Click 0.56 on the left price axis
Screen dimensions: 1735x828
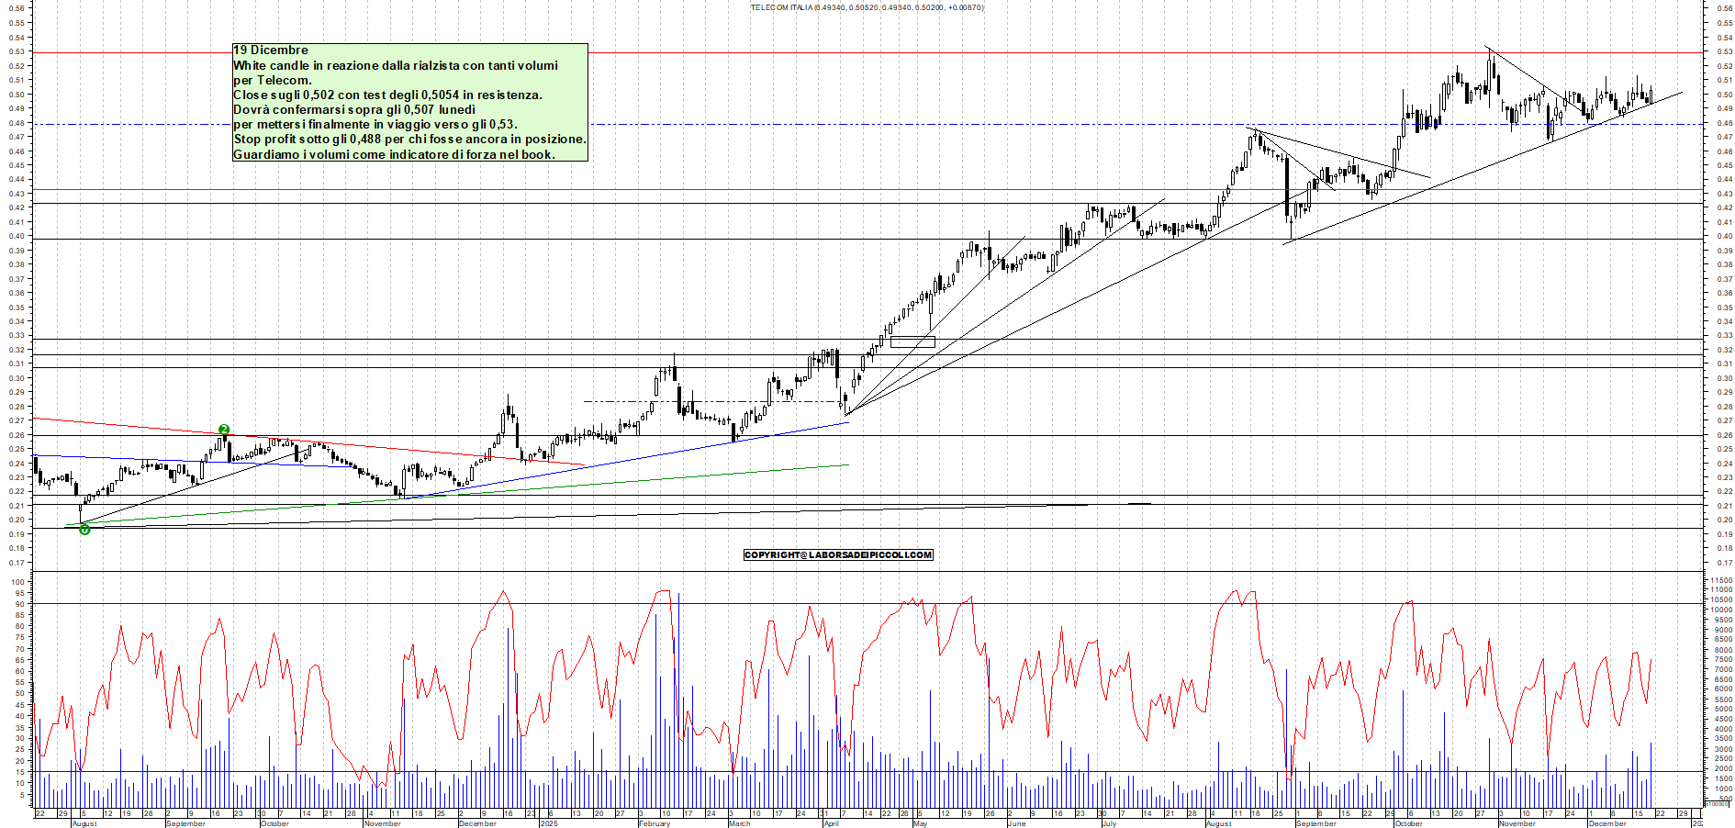point(17,9)
